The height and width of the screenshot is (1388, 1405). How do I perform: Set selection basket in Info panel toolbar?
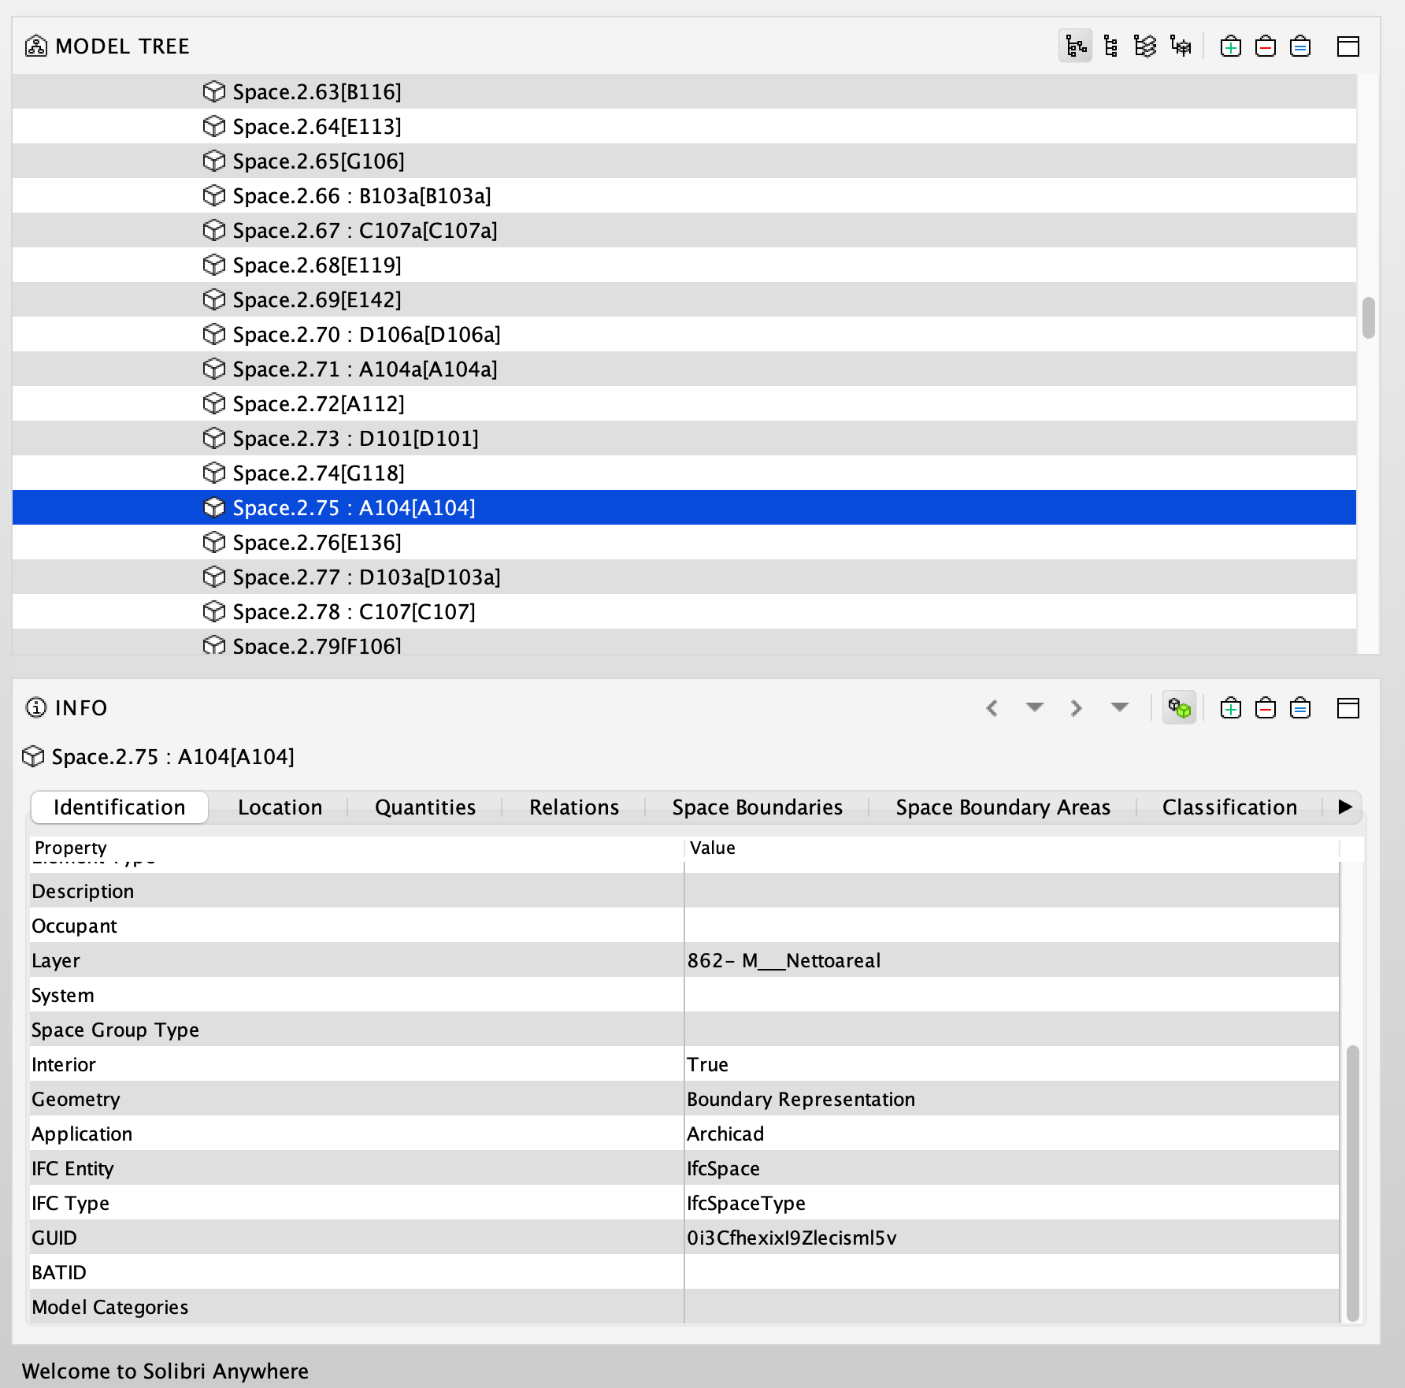click(x=1300, y=708)
